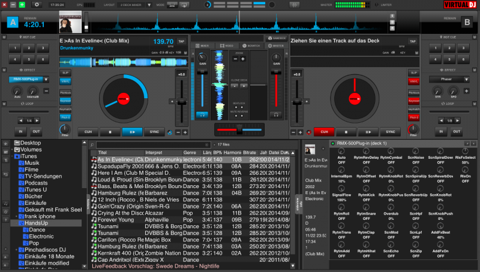Click plus button beside deck B Phaser knobs
This screenshot has width=480, height=272.
[x=466, y=91]
